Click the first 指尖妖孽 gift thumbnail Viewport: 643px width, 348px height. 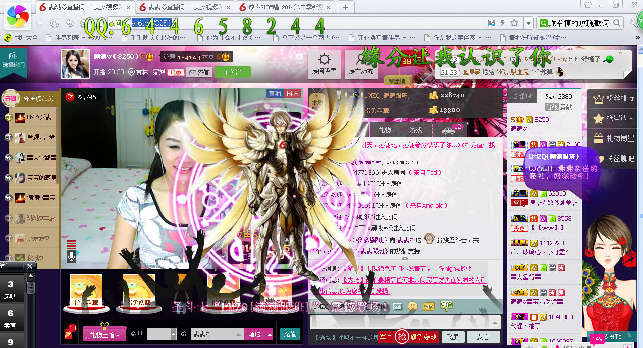coord(86,293)
